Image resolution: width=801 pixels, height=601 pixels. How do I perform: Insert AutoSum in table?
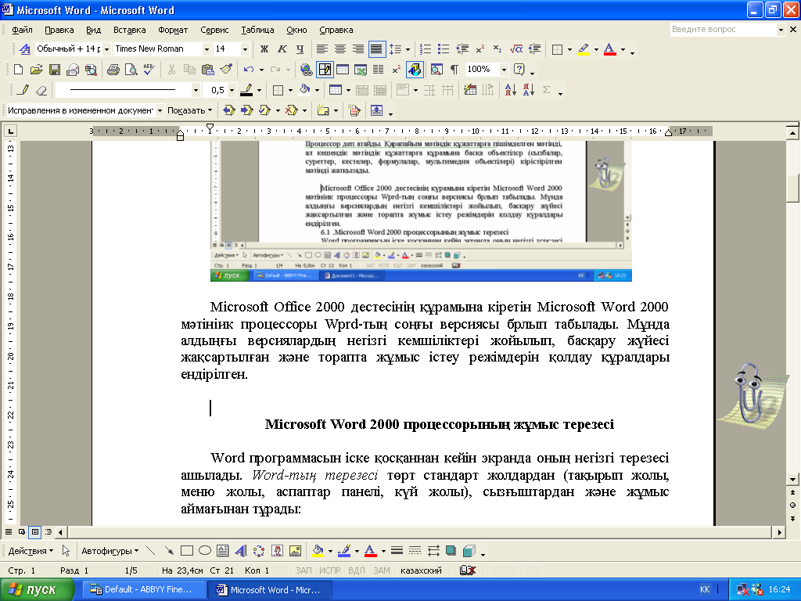[x=546, y=91]
